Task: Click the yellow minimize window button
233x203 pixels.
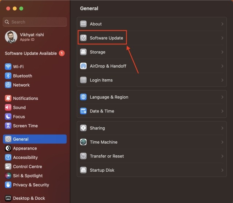Action: coord(15,8)
